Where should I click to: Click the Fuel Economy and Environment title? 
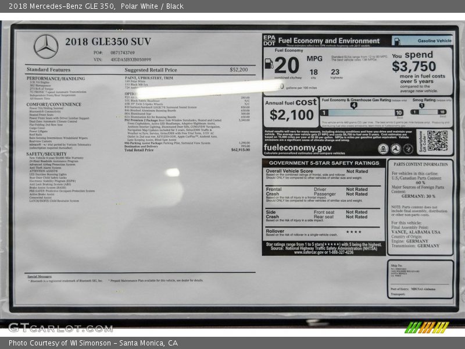point(328,41)
